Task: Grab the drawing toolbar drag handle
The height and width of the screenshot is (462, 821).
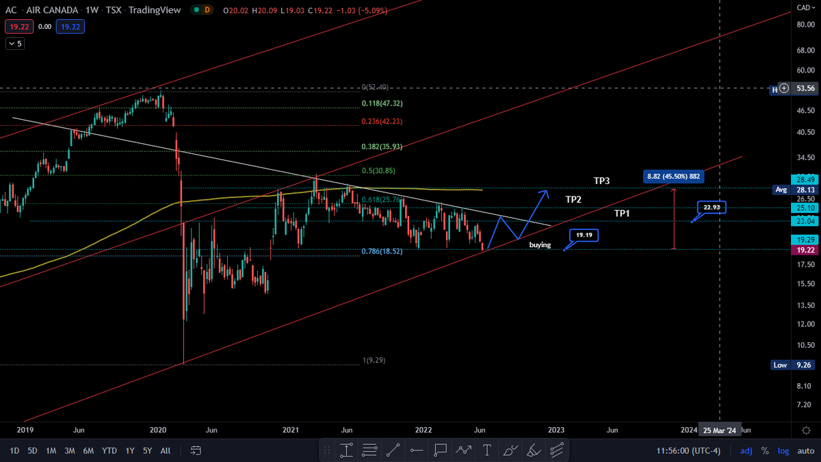Action: (x=327, y=450)
